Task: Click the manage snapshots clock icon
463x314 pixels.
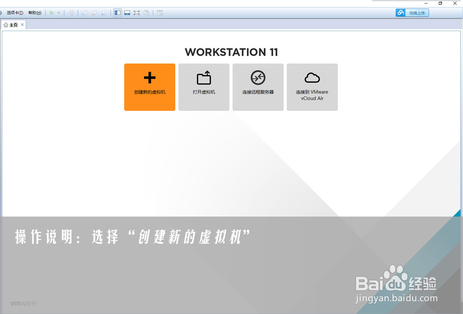Action: (x=104, y=13)
